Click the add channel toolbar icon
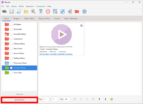This screenshot has height=104, width=143. tap(11, 11)
